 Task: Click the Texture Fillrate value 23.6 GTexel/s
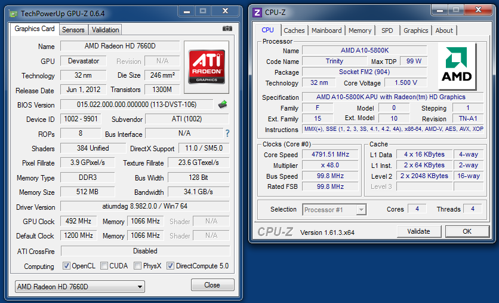click(x=198, y=163)
